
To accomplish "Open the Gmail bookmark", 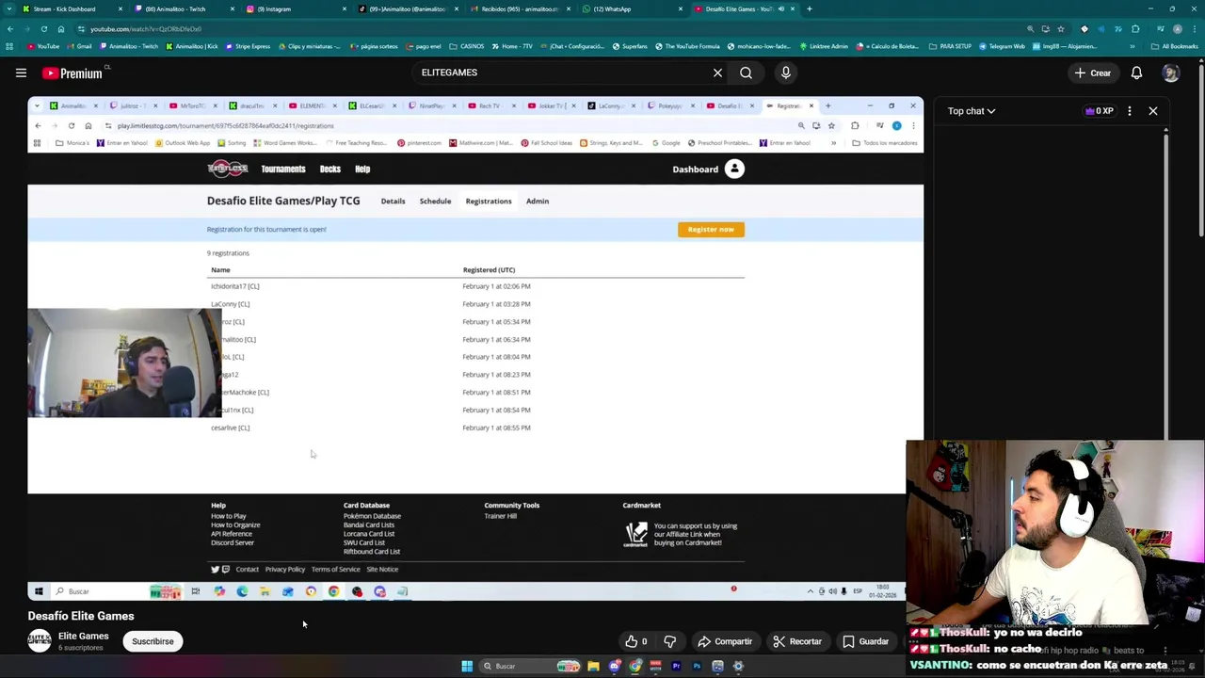I will (x=79, y=46).
